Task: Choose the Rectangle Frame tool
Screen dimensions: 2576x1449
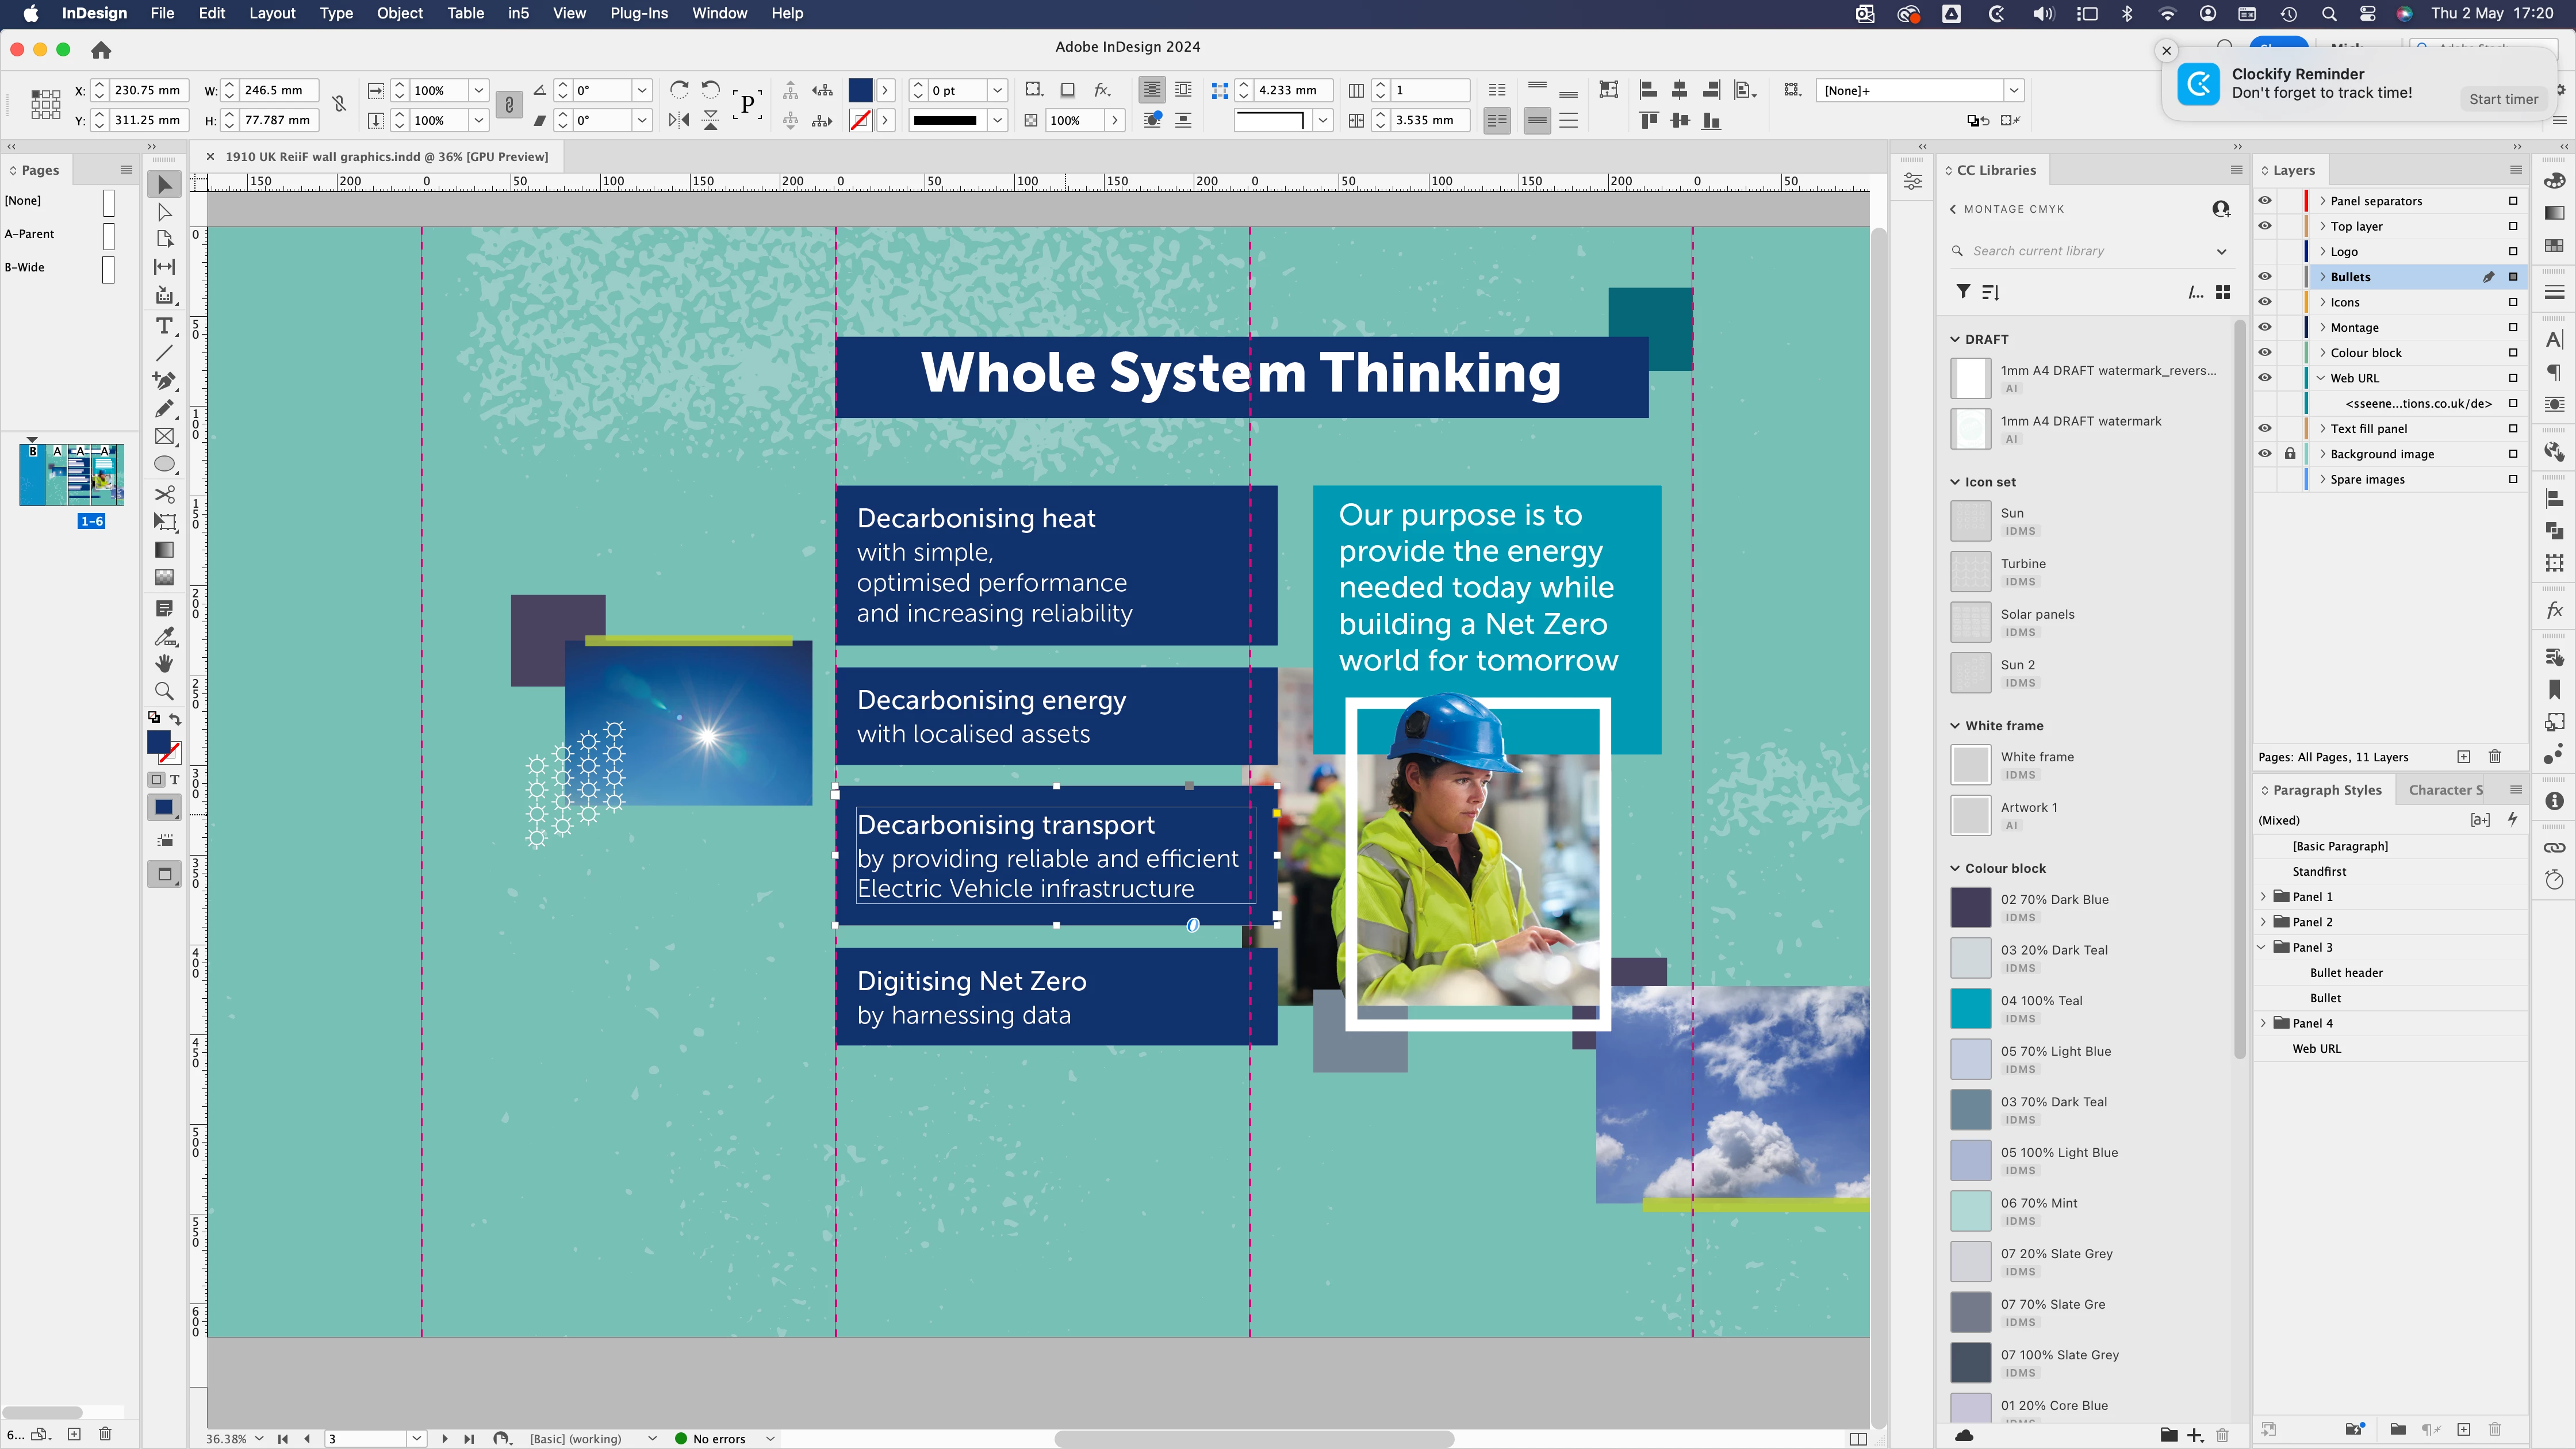Action: [164, 436]
